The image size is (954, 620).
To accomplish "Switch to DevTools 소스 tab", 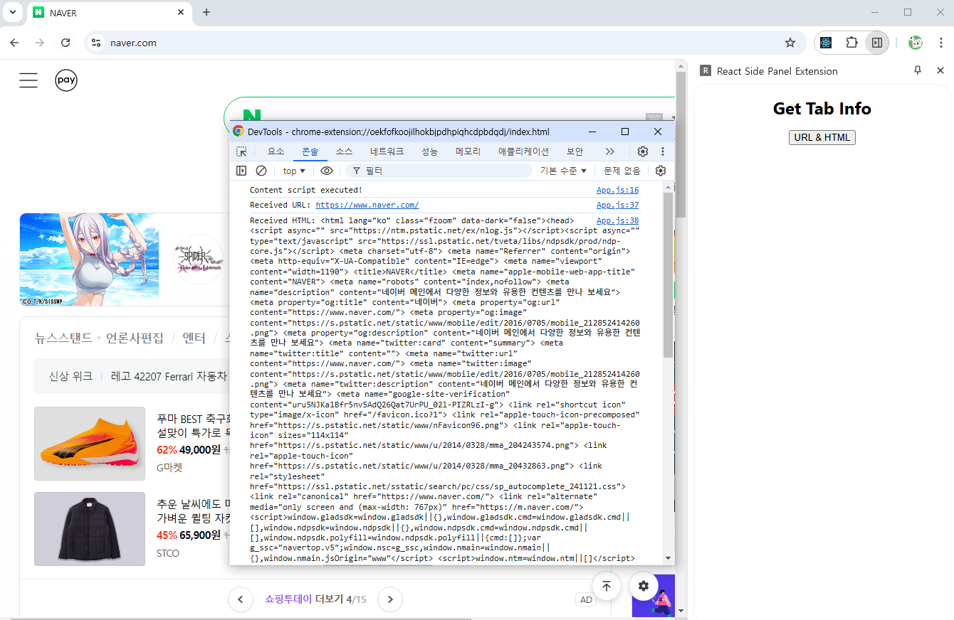I will click(x=345, y=151).
